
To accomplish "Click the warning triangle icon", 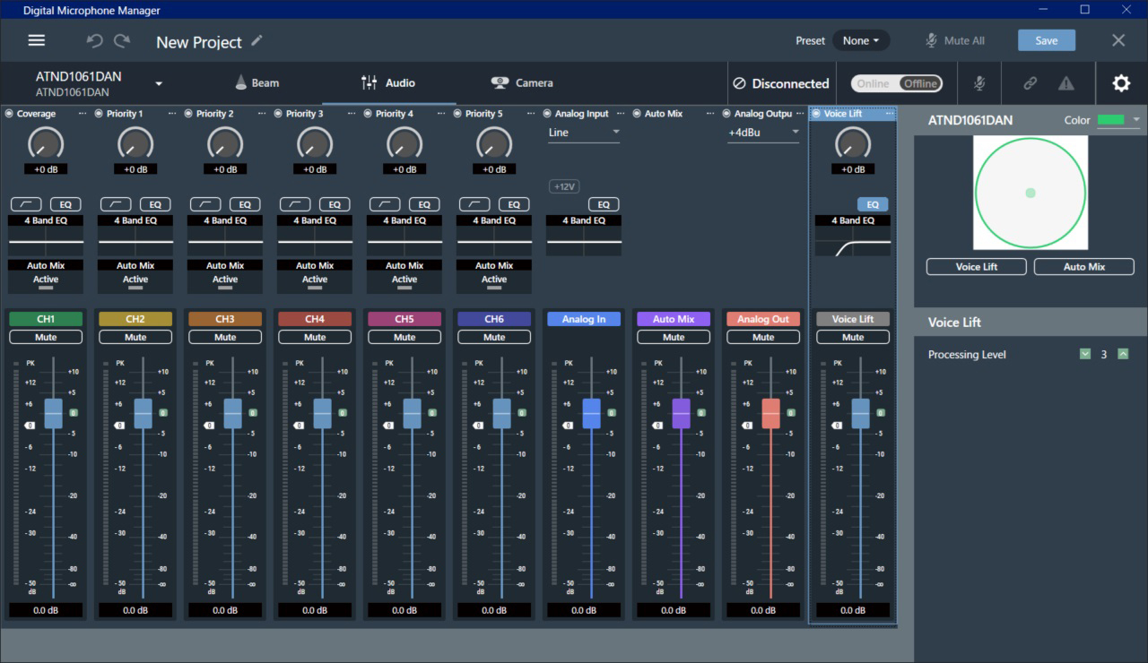I will coord(1065,83).
